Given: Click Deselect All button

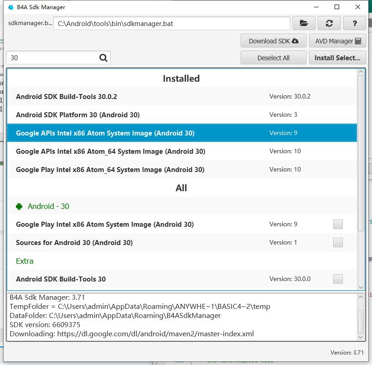Looking at the screenshot, I should point(274,57).
